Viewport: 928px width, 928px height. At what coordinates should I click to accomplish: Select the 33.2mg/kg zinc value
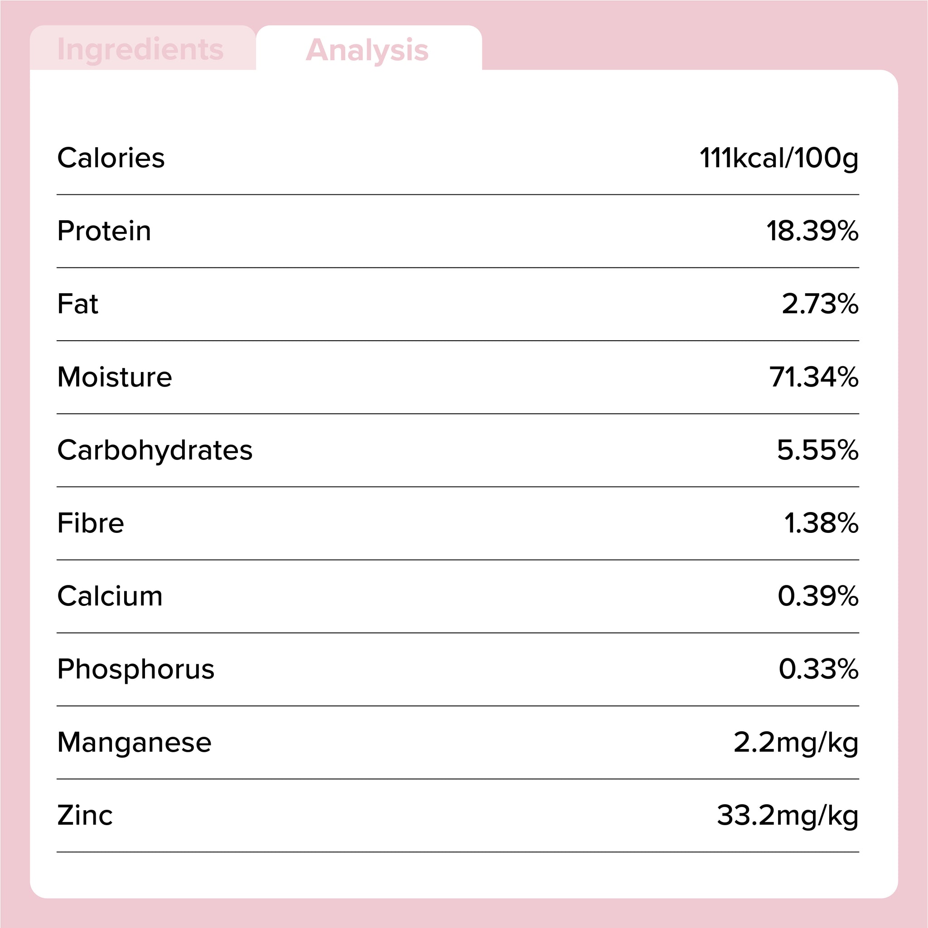click(x=787, y=816)
